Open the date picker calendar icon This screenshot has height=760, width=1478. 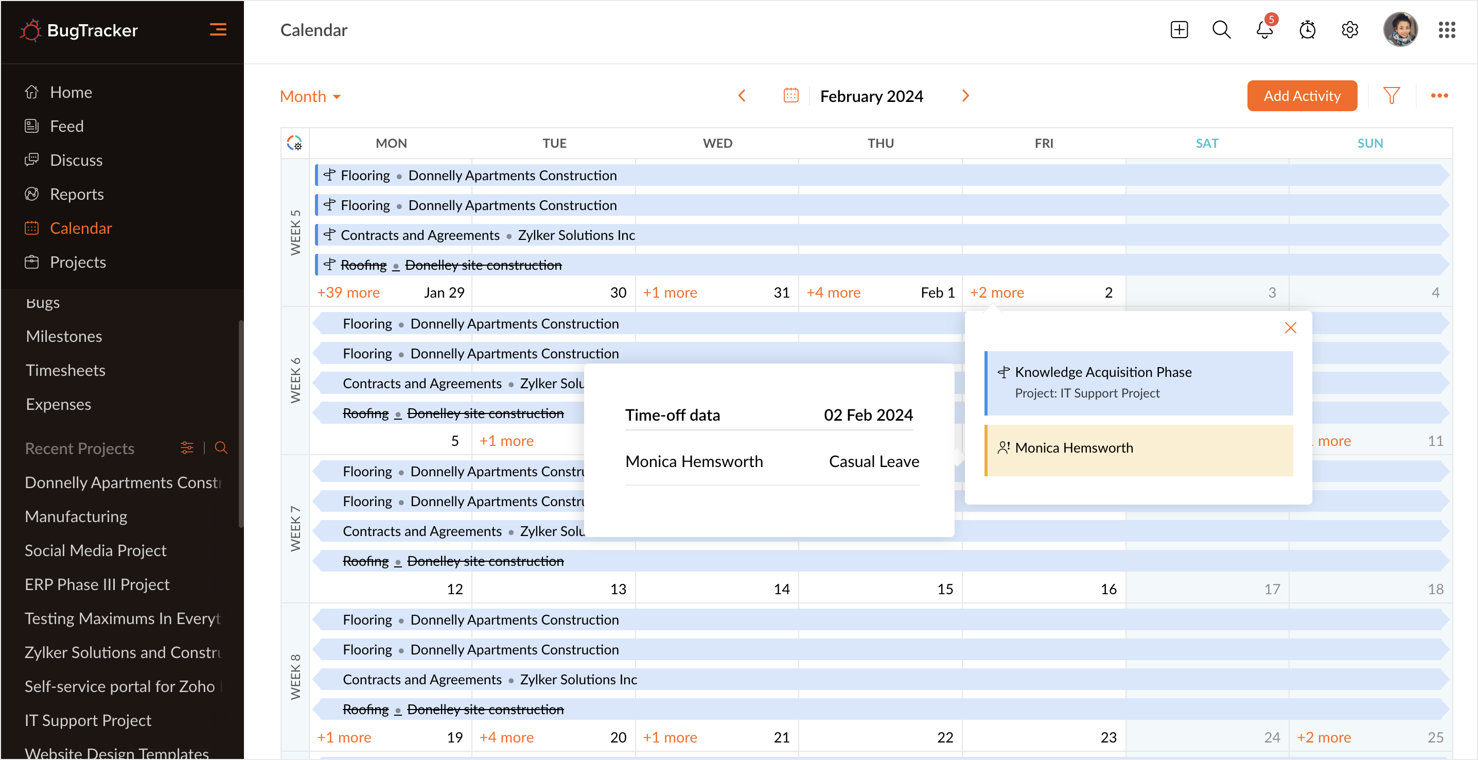pos(790,96)
